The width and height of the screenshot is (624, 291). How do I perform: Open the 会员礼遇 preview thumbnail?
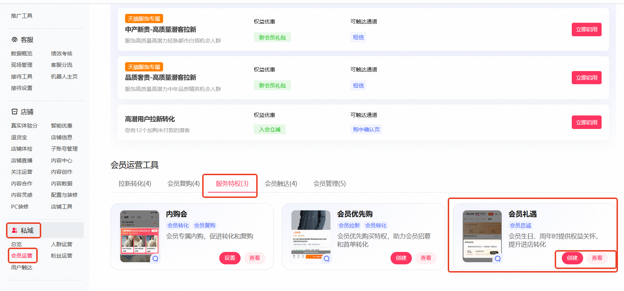[x=482, y=236]
